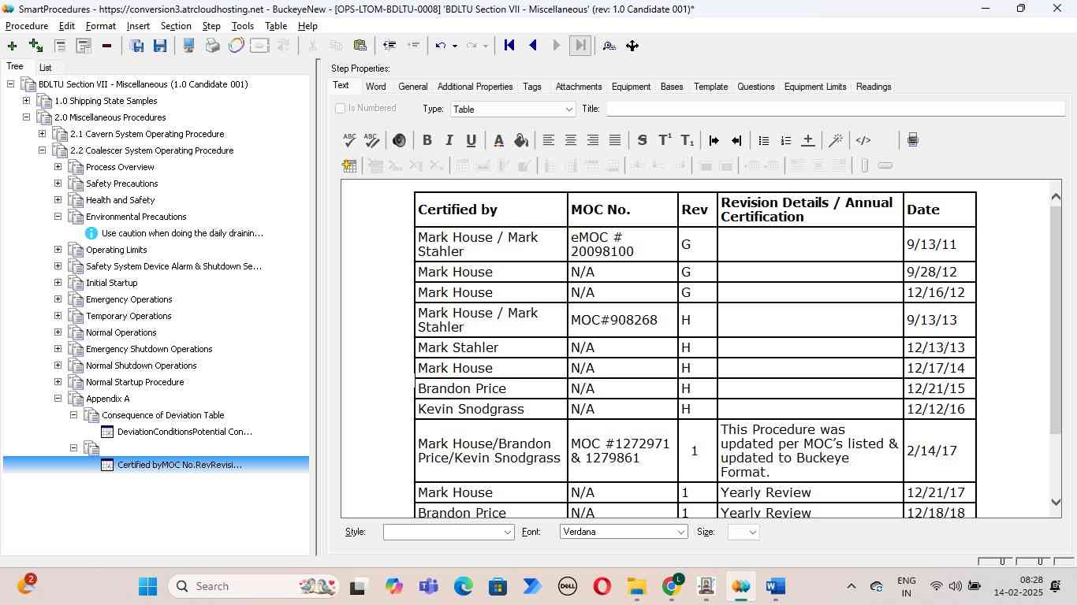Click the superscript icon

[665, 140]
